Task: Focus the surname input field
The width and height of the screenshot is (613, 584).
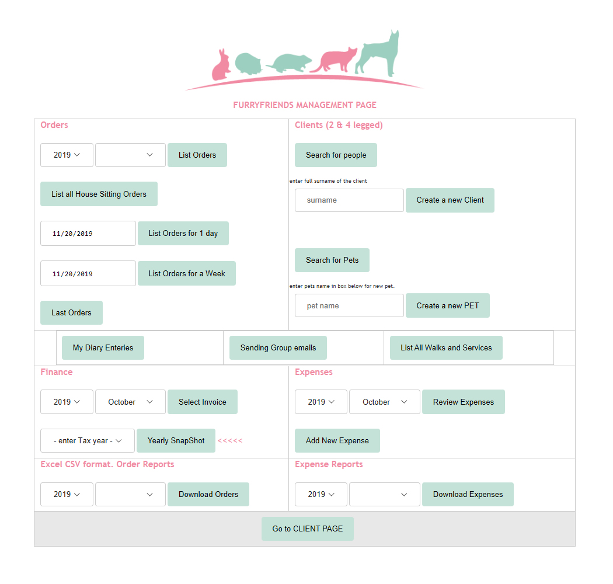Action: click(x=349, y=200)
